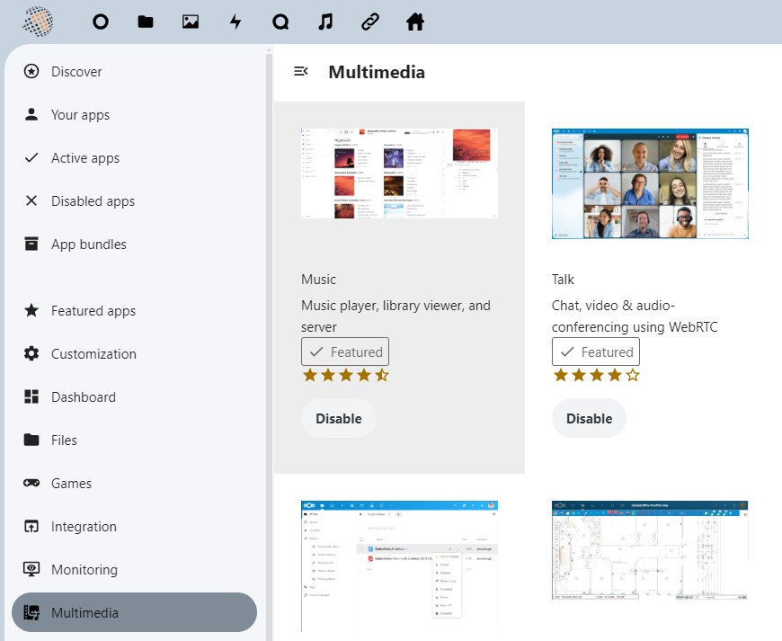Show Disabled apps list
The image size is (782, 641).
tap(93, 201)
